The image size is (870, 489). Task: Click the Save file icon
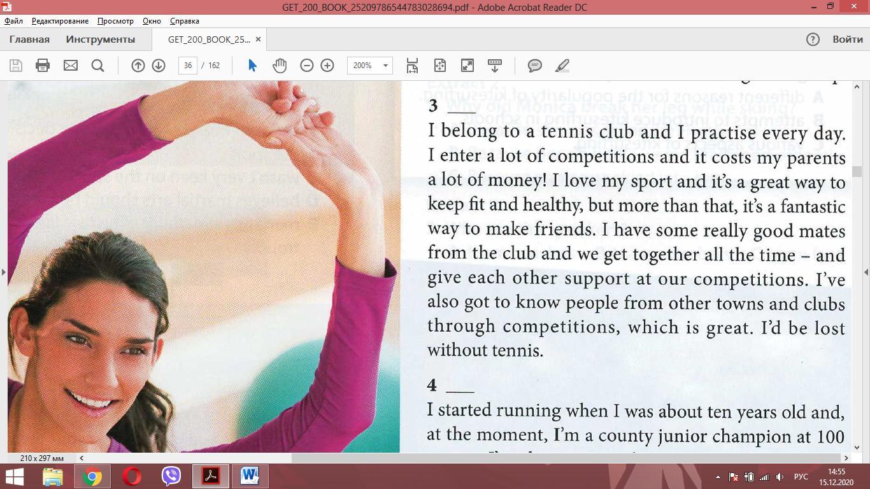point(16,66)
